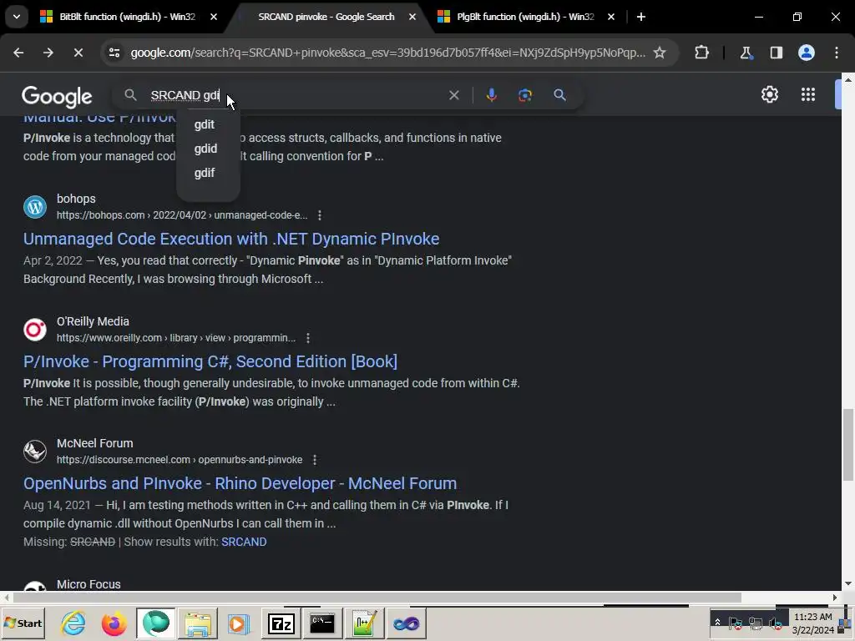Launch Firefox from the taskbar
The image size is (855, 641).
(114, 623)
